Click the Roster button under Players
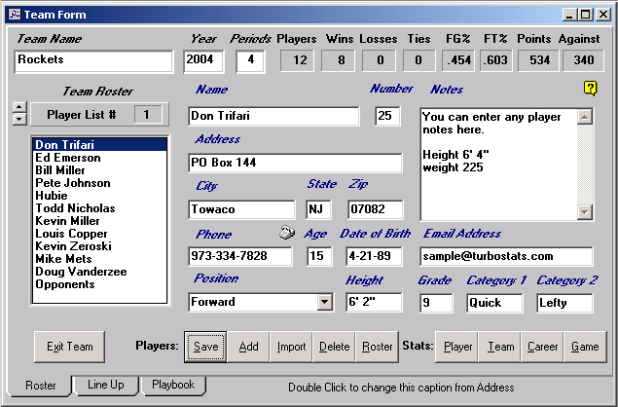 coord(378,347)
